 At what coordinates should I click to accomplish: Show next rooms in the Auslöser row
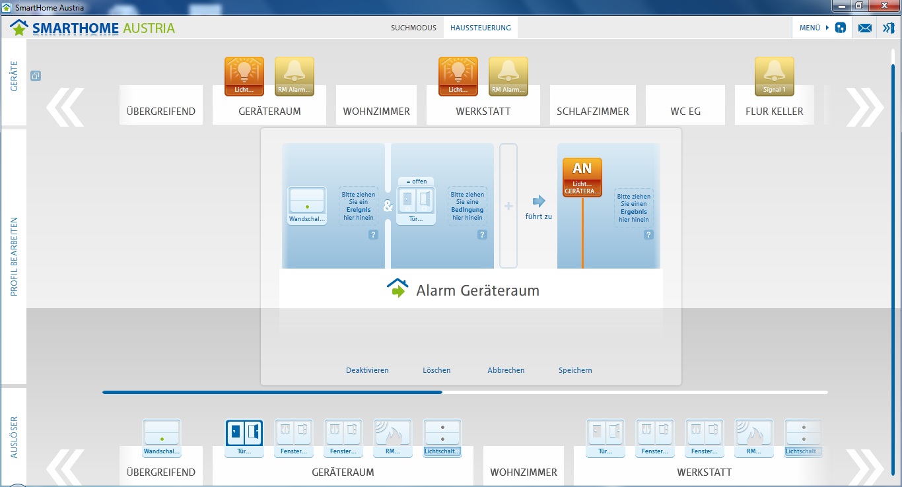pyautogui.click(x=865, y=467)
